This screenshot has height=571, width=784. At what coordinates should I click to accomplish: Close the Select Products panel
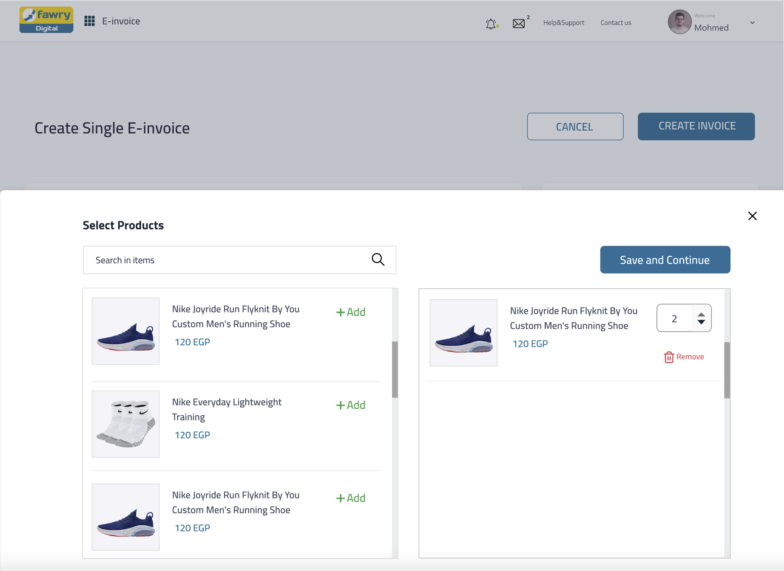click(x=752, y=216)
